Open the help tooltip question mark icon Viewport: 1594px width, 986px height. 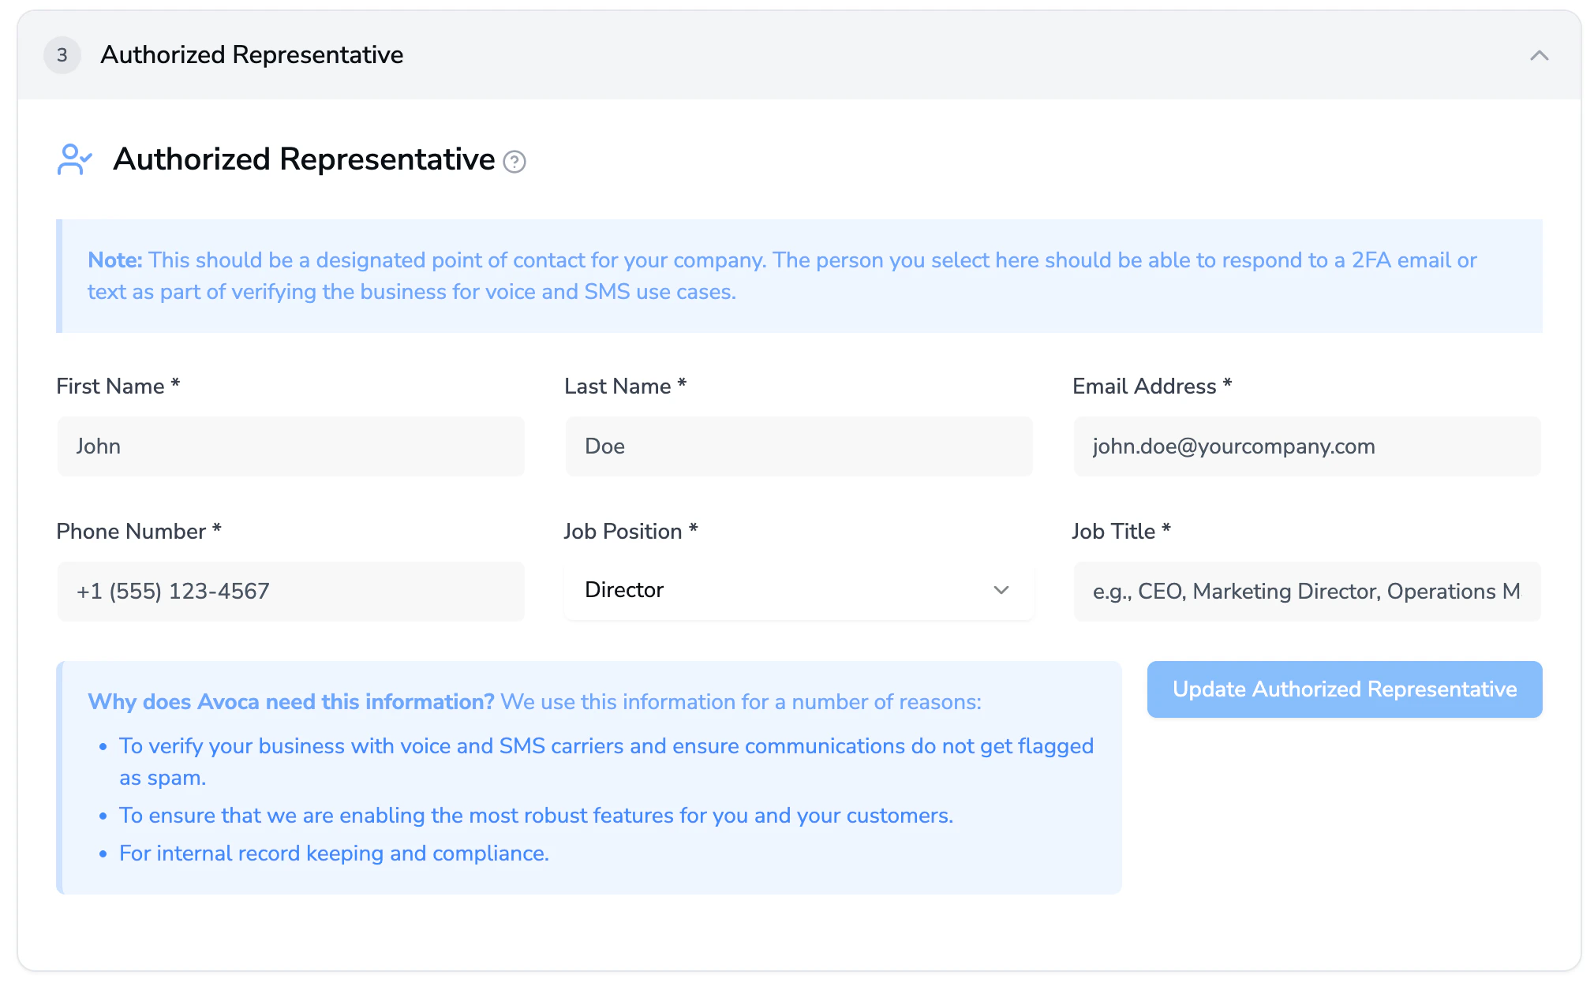(x=514, y=162)
